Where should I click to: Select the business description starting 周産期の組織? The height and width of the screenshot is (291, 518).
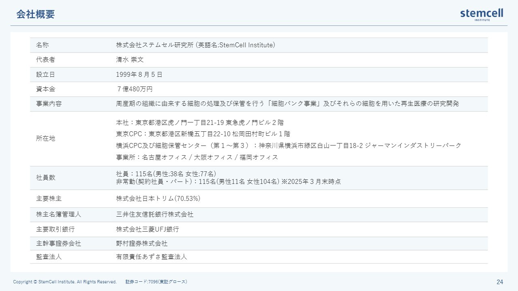[287, 104]
